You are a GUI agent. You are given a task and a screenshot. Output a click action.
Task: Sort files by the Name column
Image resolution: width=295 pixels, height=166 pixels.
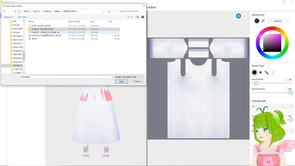coord(31,22)
